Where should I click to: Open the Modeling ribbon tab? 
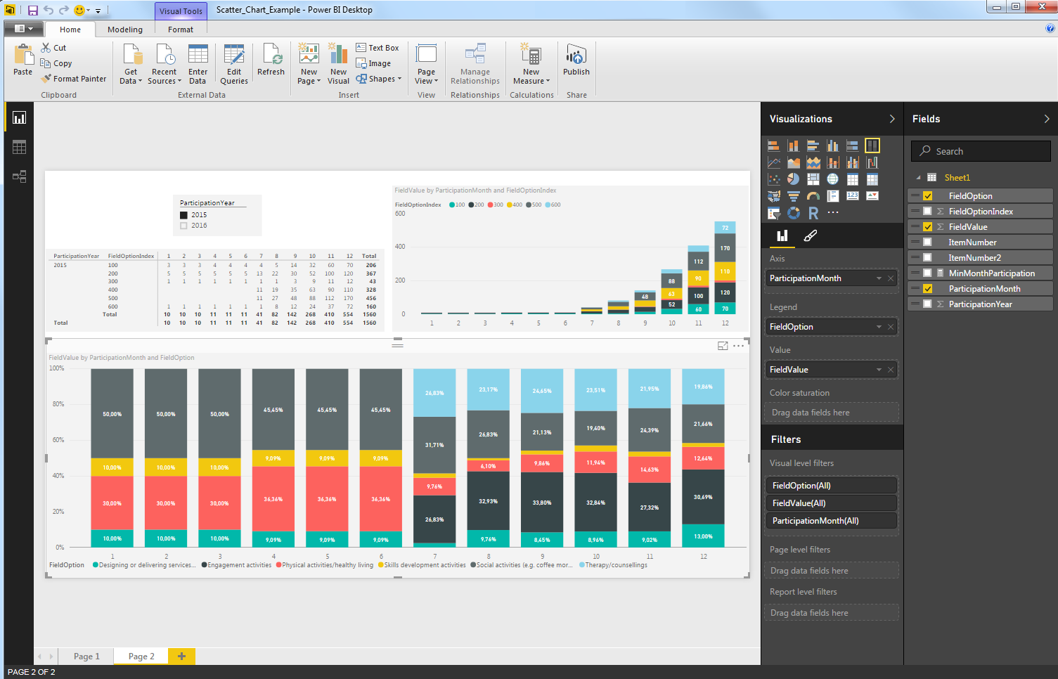125,30
